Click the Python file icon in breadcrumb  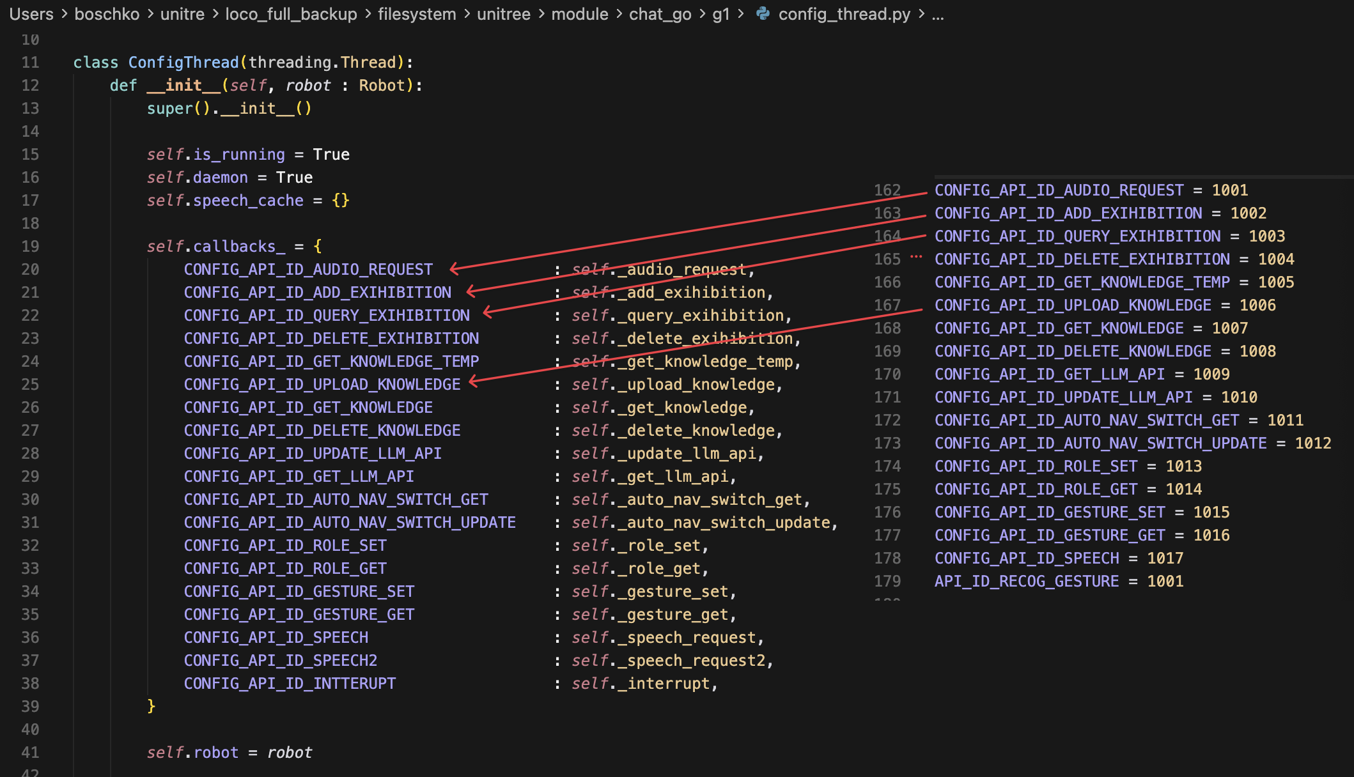tap(763, 13)
